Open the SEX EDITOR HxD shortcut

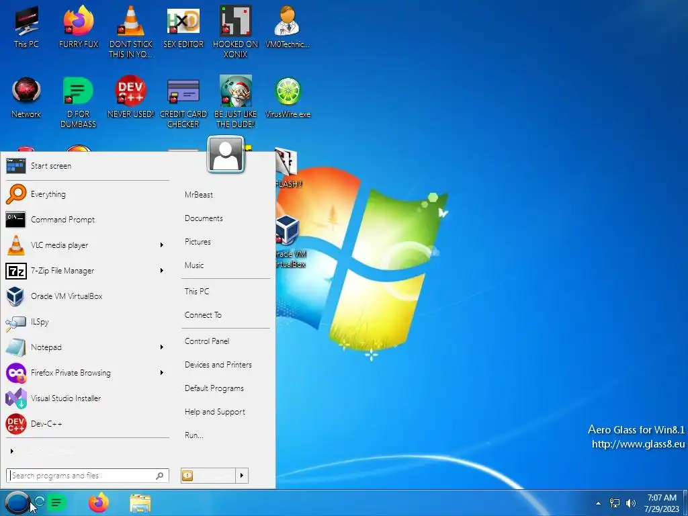click(183, 27)
